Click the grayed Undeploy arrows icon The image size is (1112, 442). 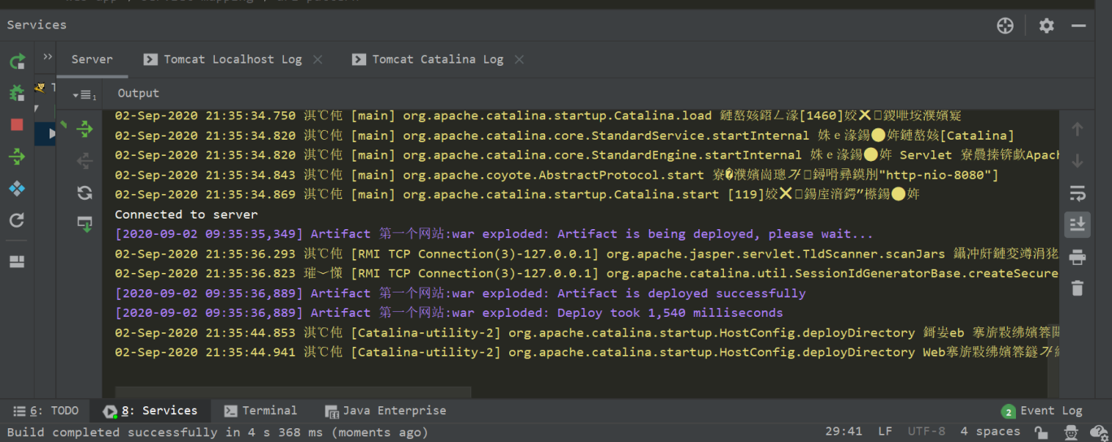(85, 161)
